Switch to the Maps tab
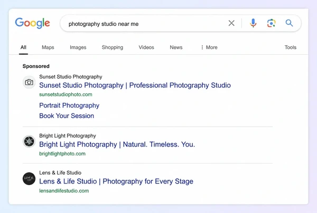This screenshot has height=213, width=317. pyautogui.click(x=48, y=47)
